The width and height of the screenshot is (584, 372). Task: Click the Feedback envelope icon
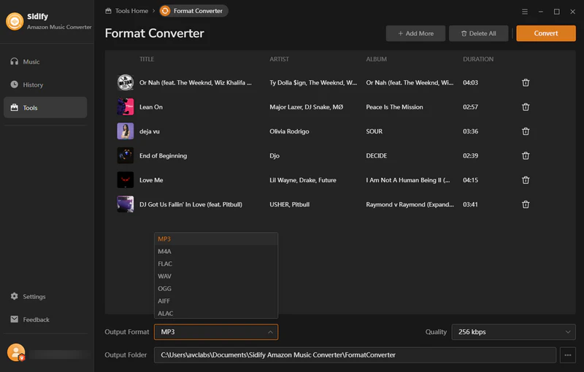click(x=14, y=319)
